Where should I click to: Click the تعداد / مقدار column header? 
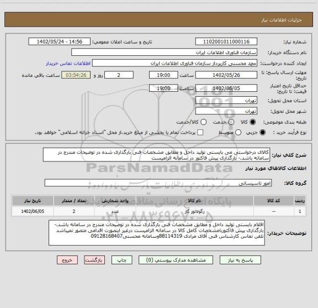pyautogui.click(x=74, y=201)
